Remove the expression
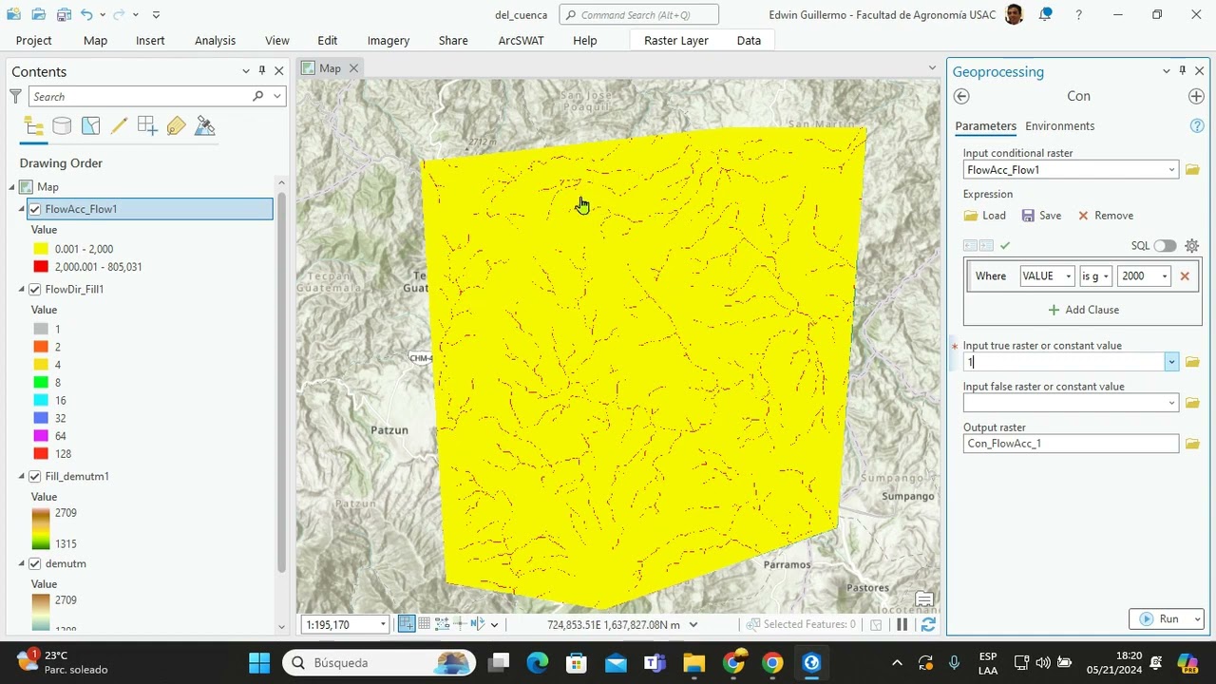 tap(1105, 216)
